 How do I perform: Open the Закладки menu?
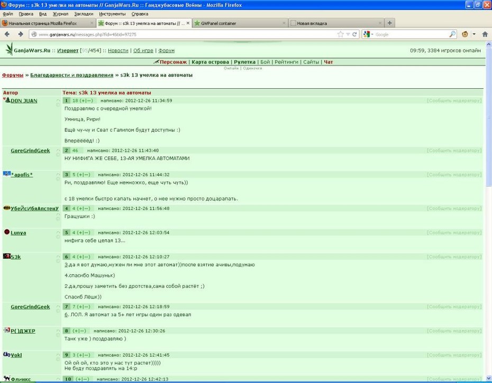coord(84,14)
